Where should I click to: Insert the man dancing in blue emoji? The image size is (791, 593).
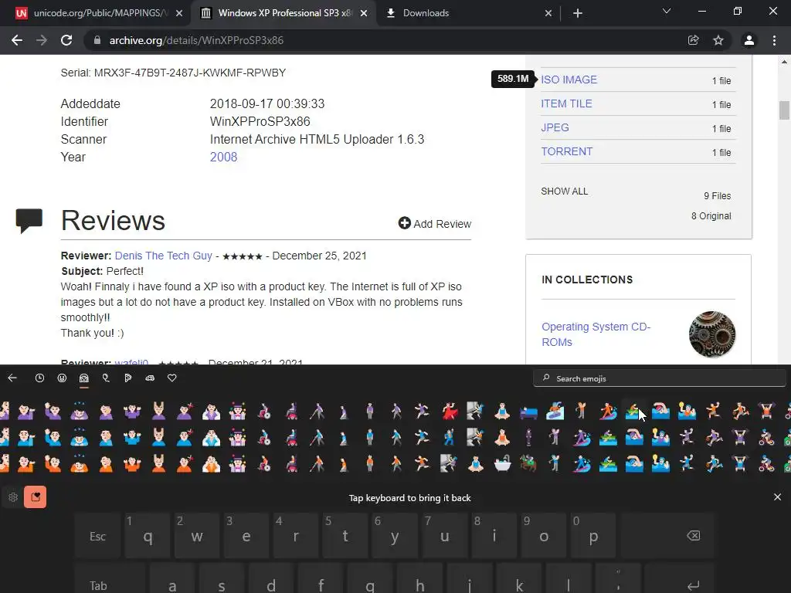[449, 438]
